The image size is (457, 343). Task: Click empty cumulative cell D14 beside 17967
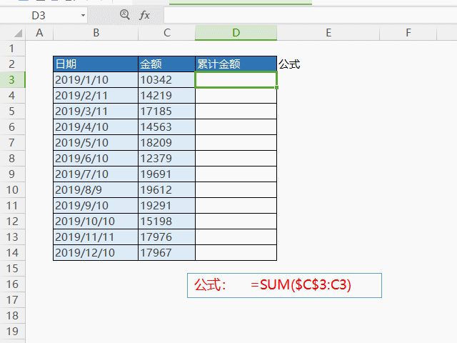click(x=236, y=252)
